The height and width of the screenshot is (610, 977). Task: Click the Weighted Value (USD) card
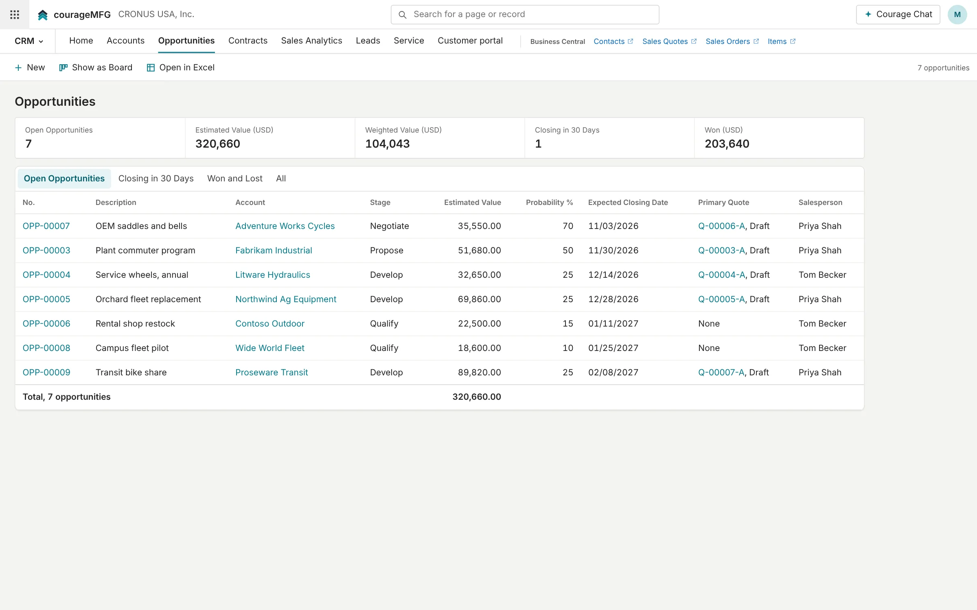tap(440, 138)
